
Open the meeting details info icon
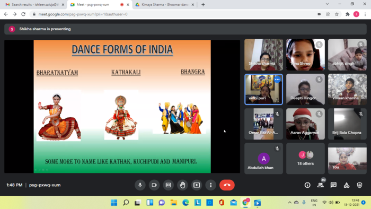coord(307,185)
